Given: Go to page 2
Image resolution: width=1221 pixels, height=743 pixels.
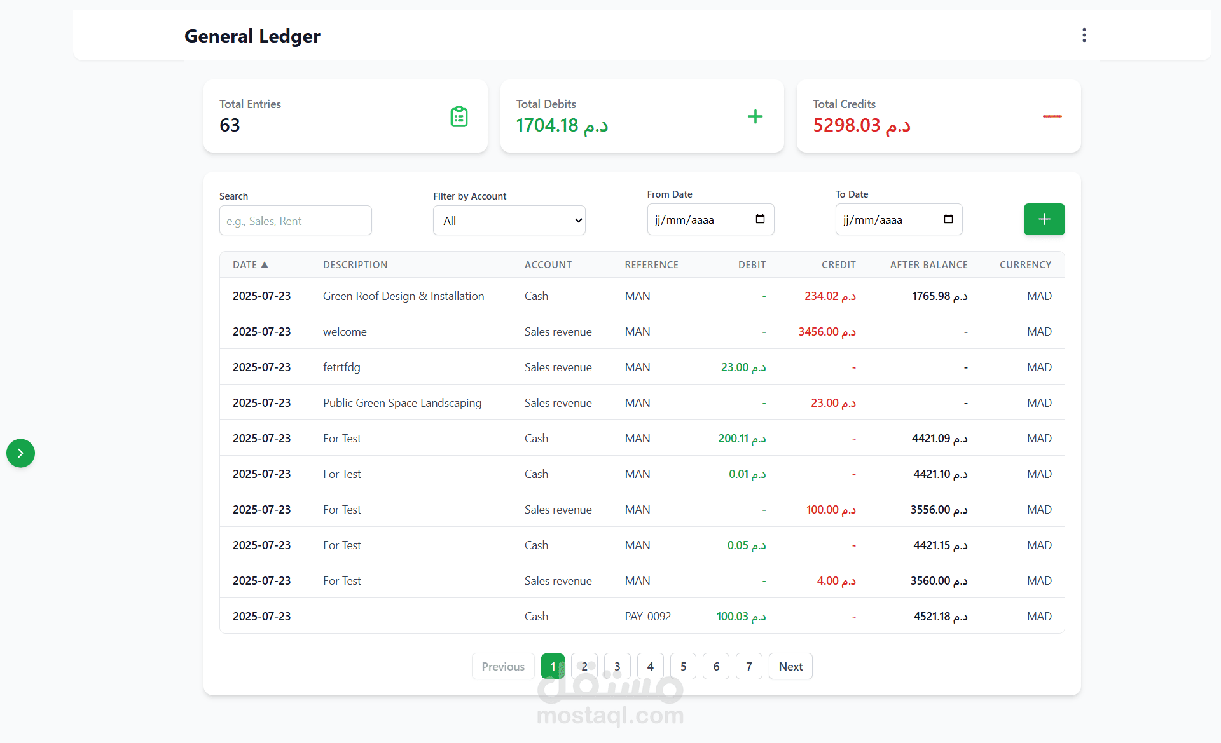Looking at the screenshot, I should coord(584,666).
